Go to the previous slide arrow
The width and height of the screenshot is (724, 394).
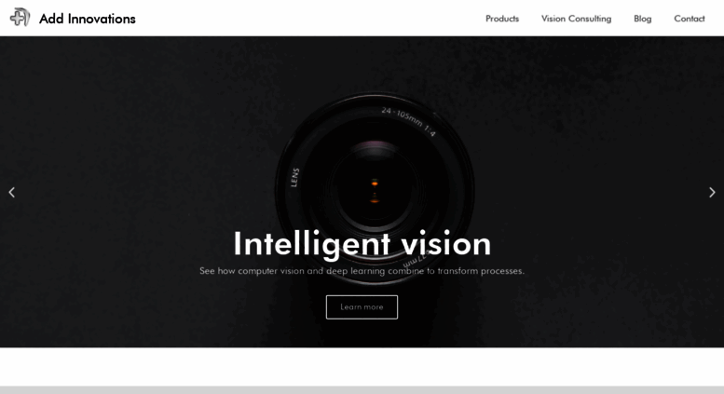pos(12,192)
